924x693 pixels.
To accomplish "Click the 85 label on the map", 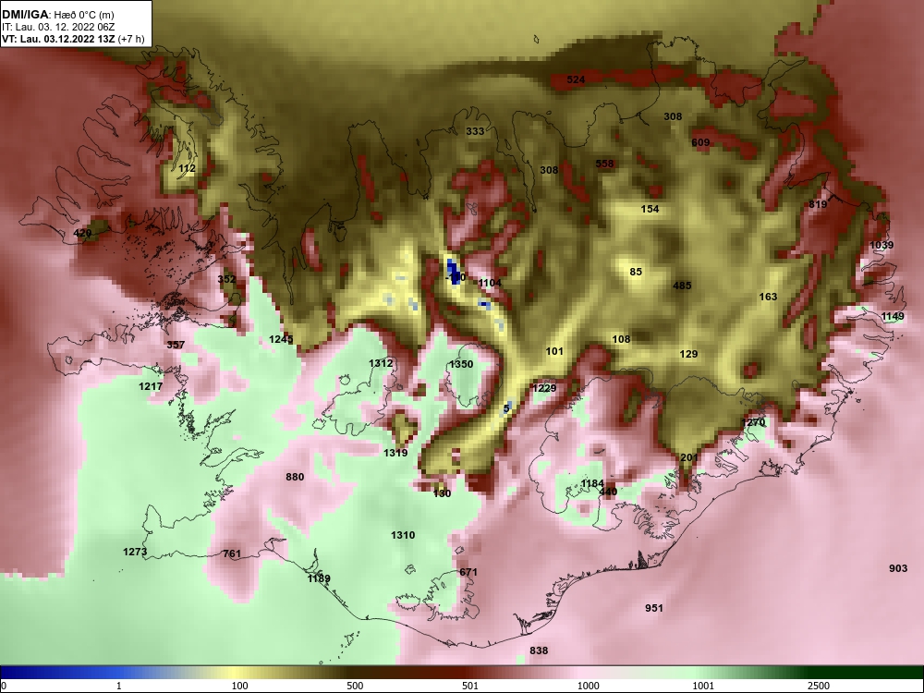I will click(x=636, y=273).
